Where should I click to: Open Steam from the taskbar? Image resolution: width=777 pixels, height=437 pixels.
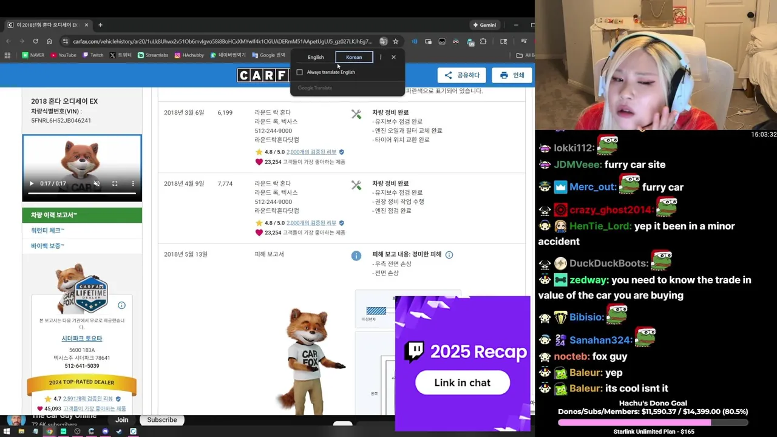[x=119, y=432]
